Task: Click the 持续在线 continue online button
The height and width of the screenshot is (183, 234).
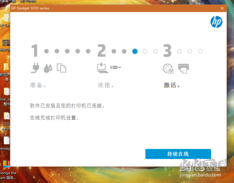Action: (178, 154)
